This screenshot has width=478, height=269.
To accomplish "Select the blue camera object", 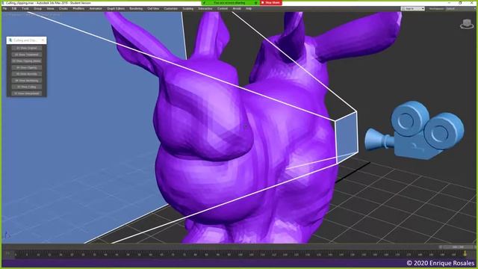I will [415, 132].
